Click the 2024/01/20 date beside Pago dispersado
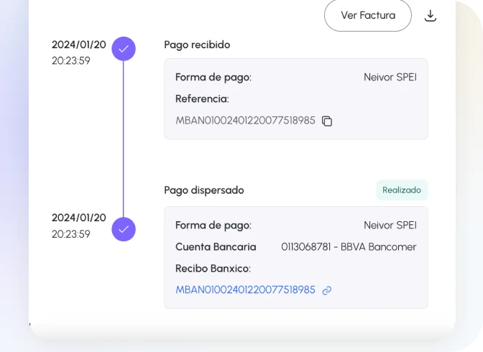483x352 pixels. [x=79, y=218]
